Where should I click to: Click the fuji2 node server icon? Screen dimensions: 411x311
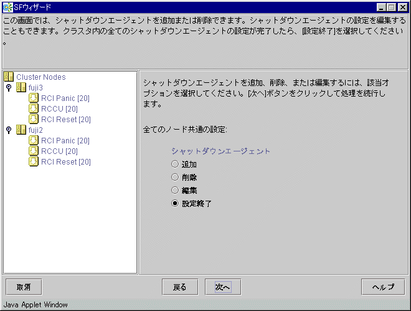click(x=21, y=130)
